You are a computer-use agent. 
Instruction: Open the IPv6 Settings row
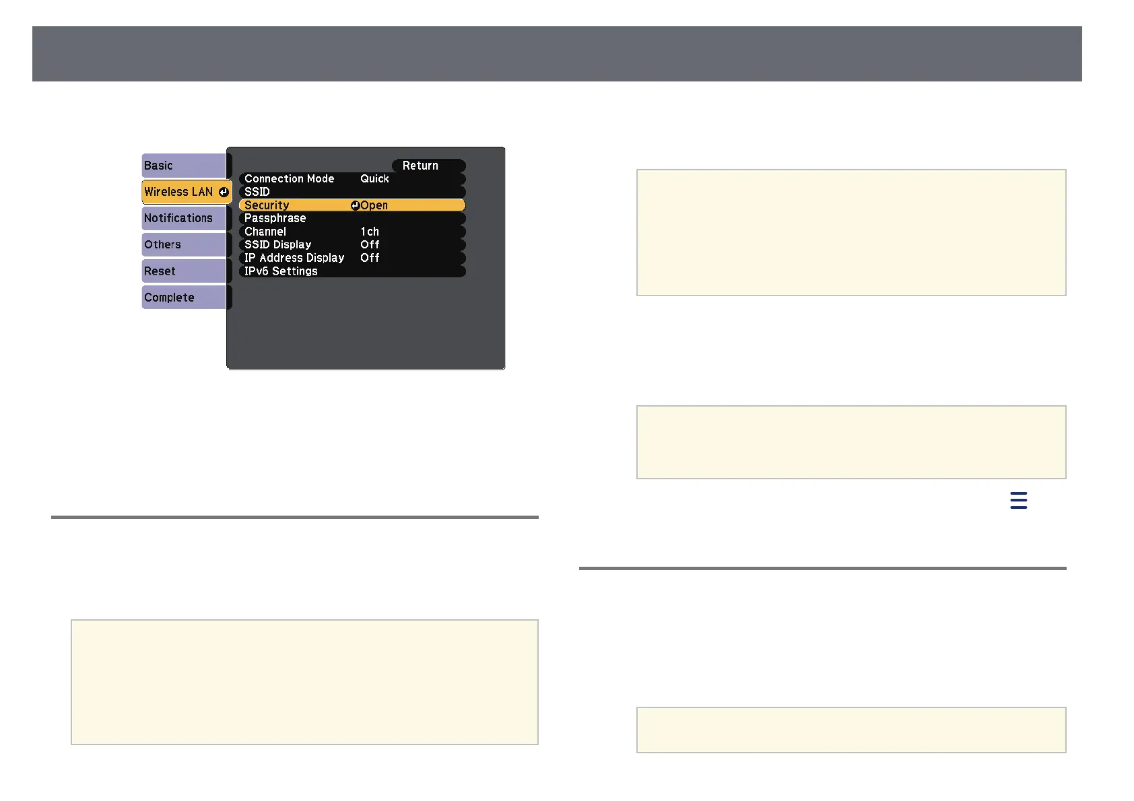[352, 271]
